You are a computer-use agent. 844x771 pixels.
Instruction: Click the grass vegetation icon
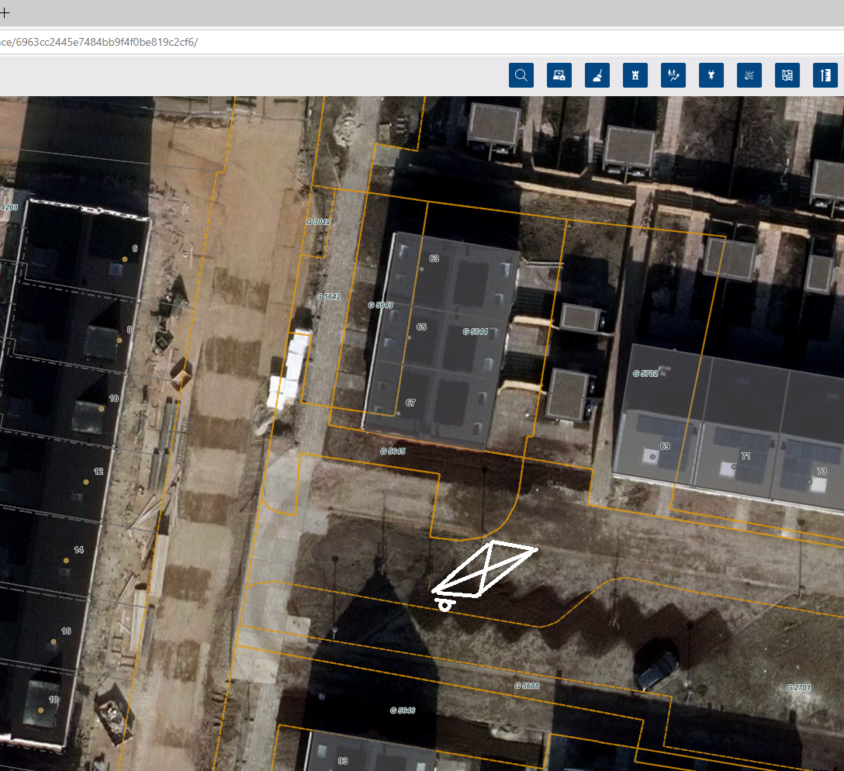tap(749, 75)
